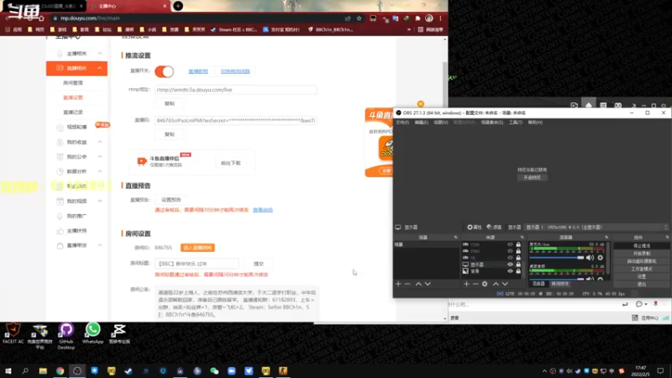Open OBS 工具 menu

[516, 123]
